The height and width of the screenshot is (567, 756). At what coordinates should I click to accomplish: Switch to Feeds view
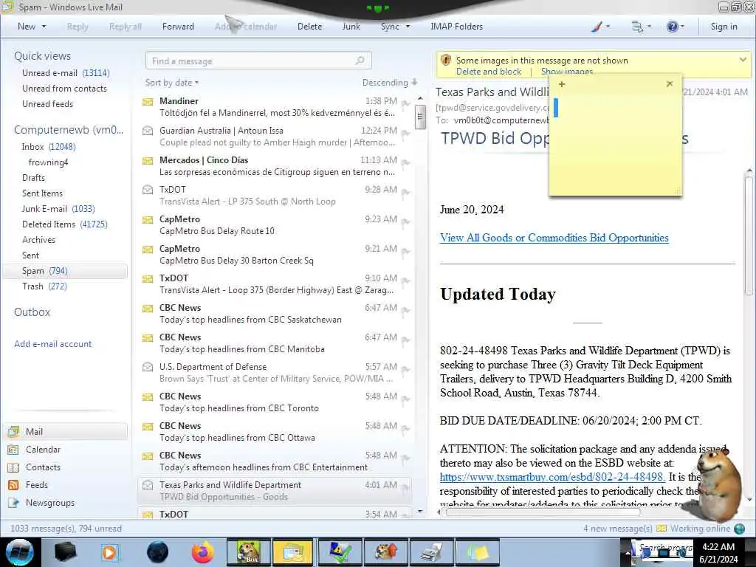pyautogui.click(x=37, y=484)
